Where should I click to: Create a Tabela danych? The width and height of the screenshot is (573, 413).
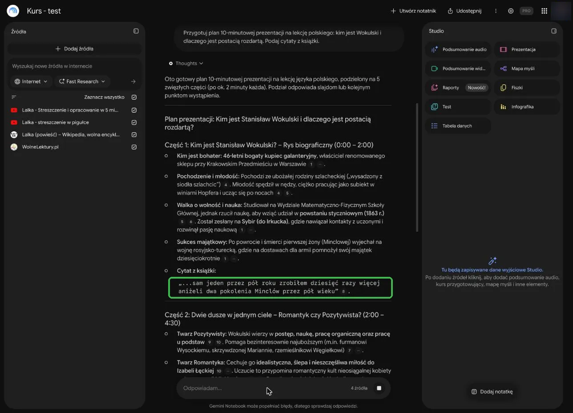coord(458,126)
